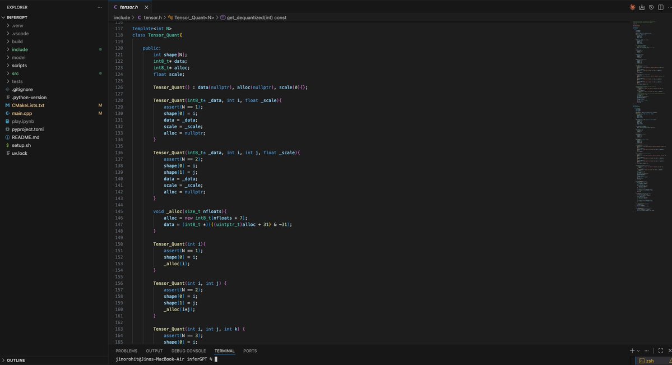Open main.cpp from the explorer
This screenshot has height=365, width=672.
22,114
